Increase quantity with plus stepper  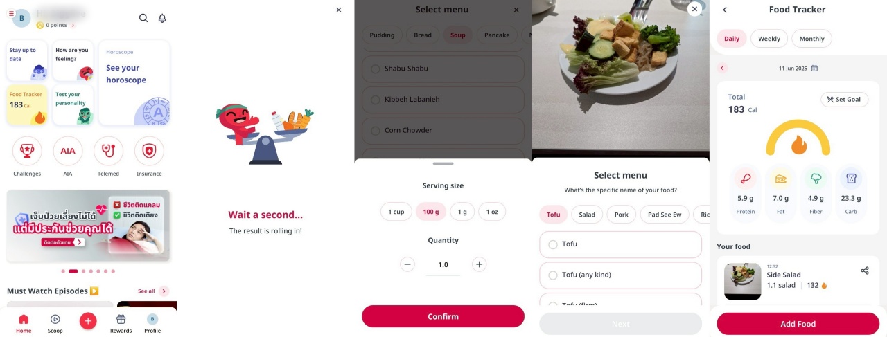[479, 264]
